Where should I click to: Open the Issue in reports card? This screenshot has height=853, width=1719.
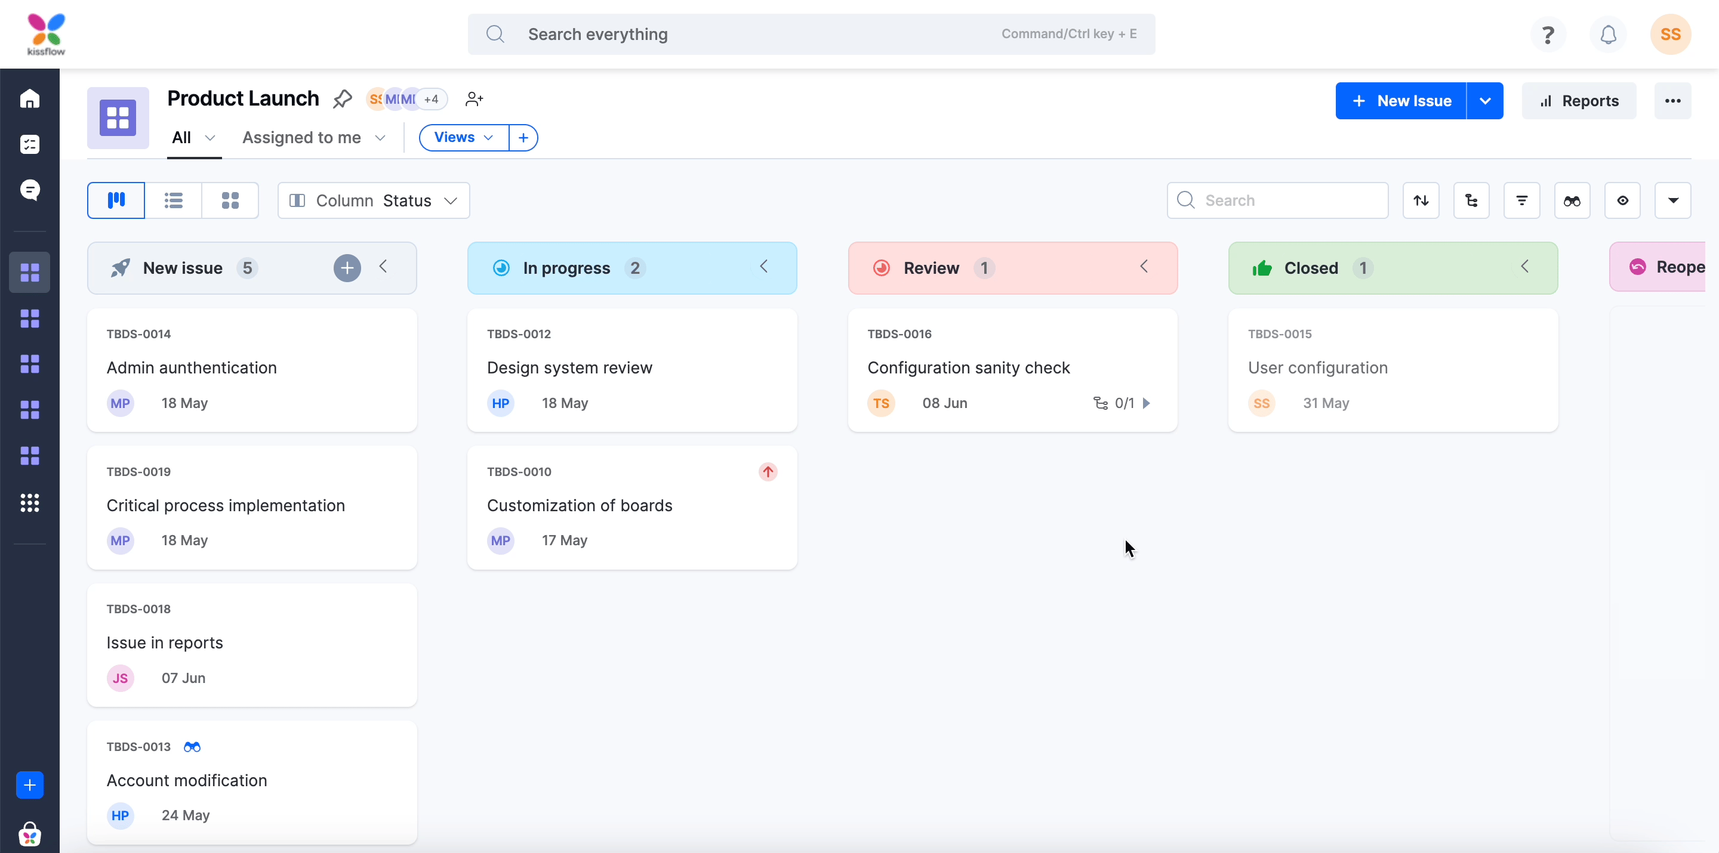(251, 645)
